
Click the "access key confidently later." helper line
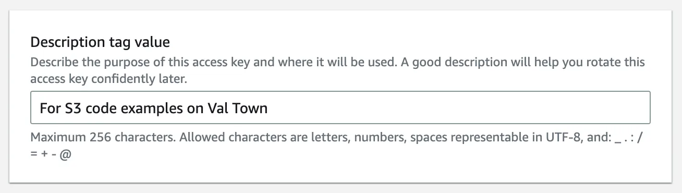coord(108,80)
